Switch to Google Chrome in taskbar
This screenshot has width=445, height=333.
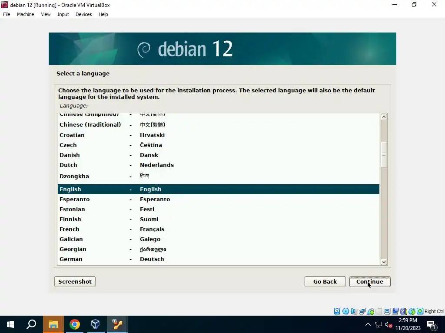coord(74,324)
